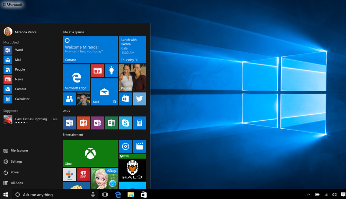Click the battery icon in tray
Screen dimensions: 346x199
pos(317,194)
